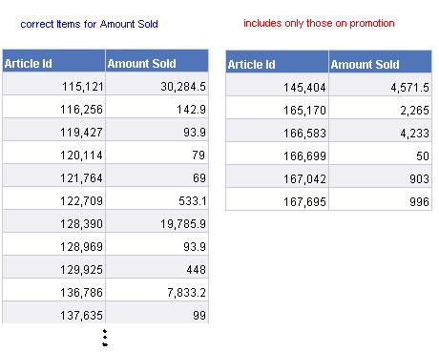Viewport: 439px width, 352px height.
Task: Click the article 120,114 cell
Action: pos(53,153)
